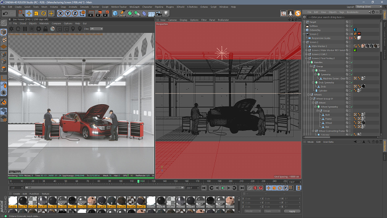Go to start of timeline
Image resolution: width=387 pixels, height=218 pixels.
tap(204, 188)
